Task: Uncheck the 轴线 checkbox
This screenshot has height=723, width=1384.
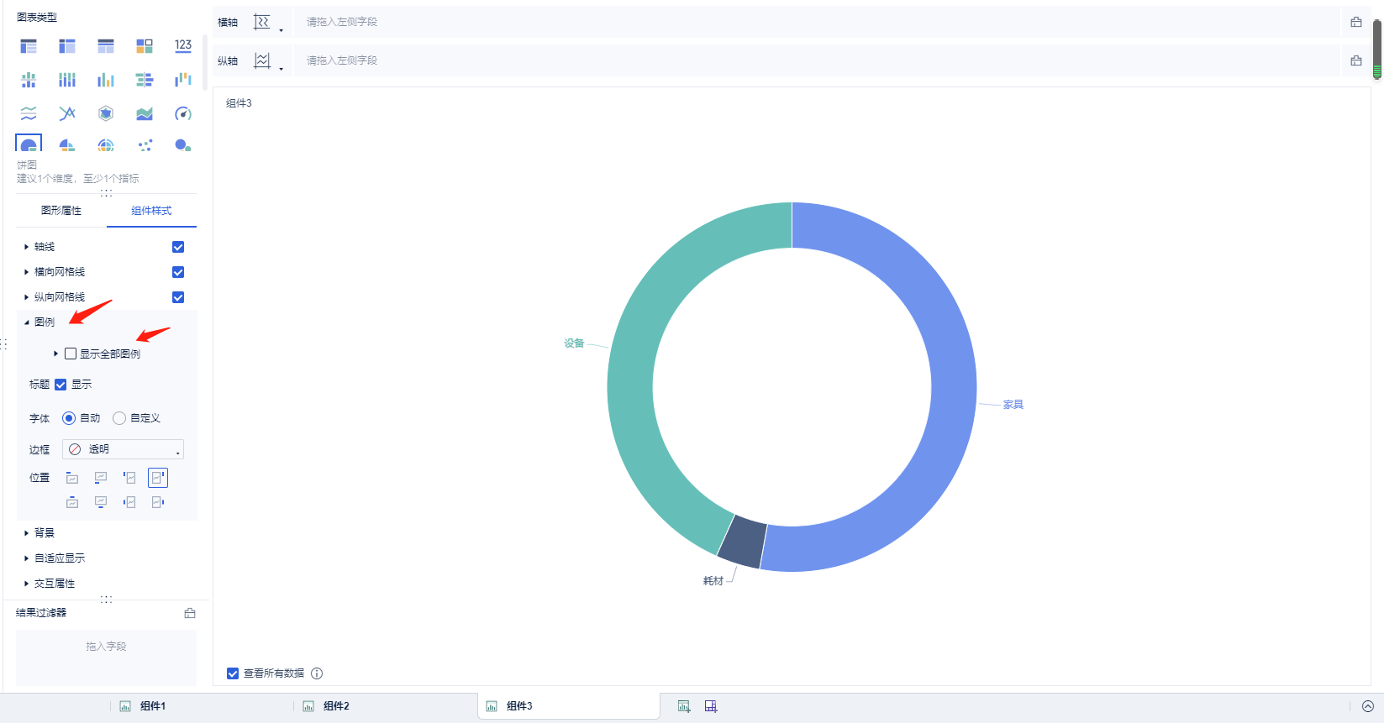Action: coord(178,247)
